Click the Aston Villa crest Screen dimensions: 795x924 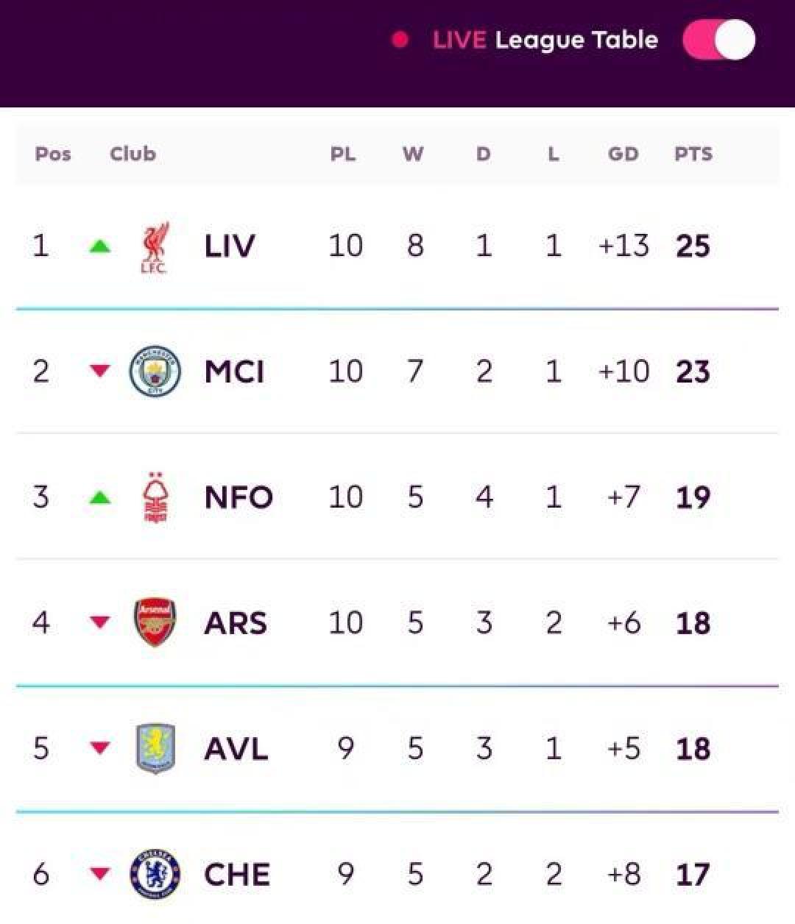(x=155, y=749)
